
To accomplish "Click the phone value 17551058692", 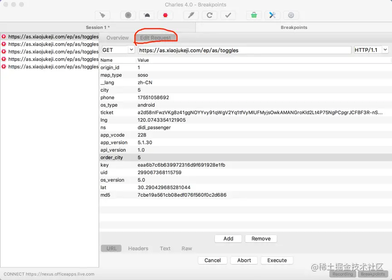I will pos(153,98).
